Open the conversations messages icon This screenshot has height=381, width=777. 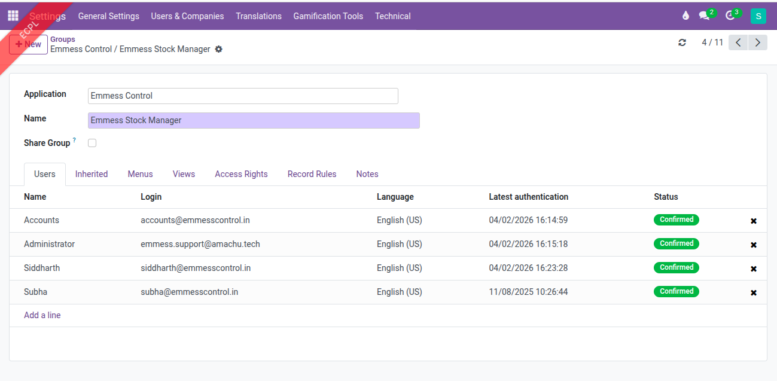click(x=705, y=16)
